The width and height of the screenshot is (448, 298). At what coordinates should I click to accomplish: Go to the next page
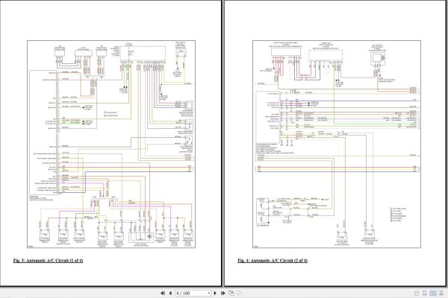point(215,293)
